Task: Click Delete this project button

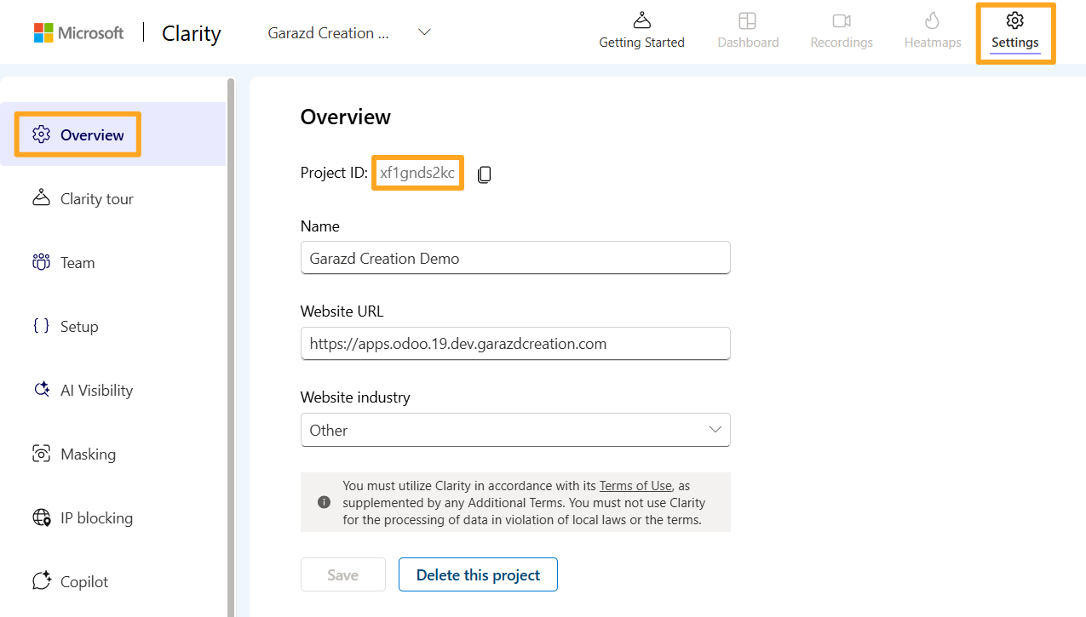Action: [478, 574]
